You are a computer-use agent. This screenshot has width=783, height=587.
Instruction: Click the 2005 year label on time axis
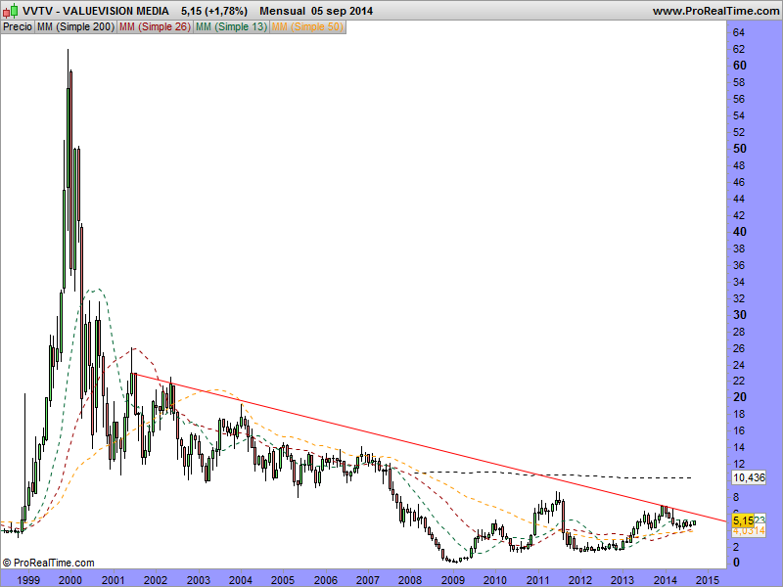pyautogui.click(x=283, y=580)
